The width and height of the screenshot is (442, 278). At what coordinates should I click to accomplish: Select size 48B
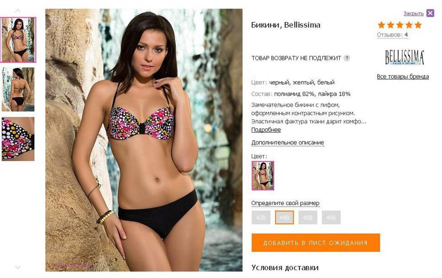331,217
